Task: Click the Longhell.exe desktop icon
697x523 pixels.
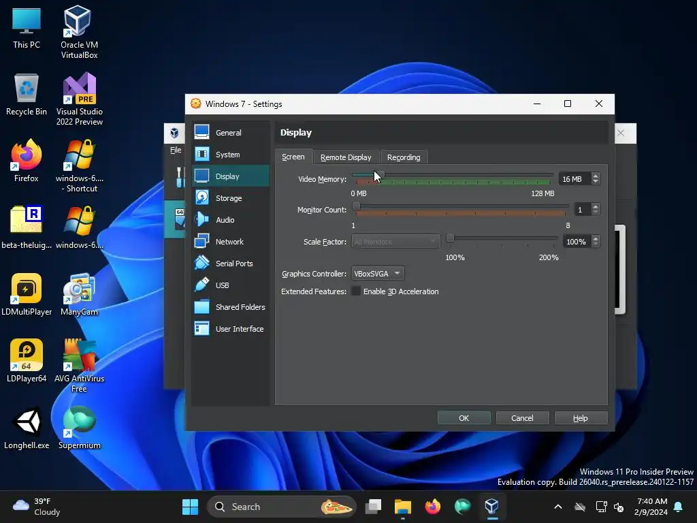Action: pyautogui.click(x=27, y=428)
